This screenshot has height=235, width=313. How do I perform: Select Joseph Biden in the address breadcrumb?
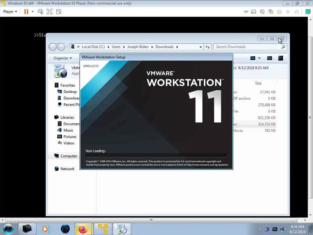coord(138,47)
